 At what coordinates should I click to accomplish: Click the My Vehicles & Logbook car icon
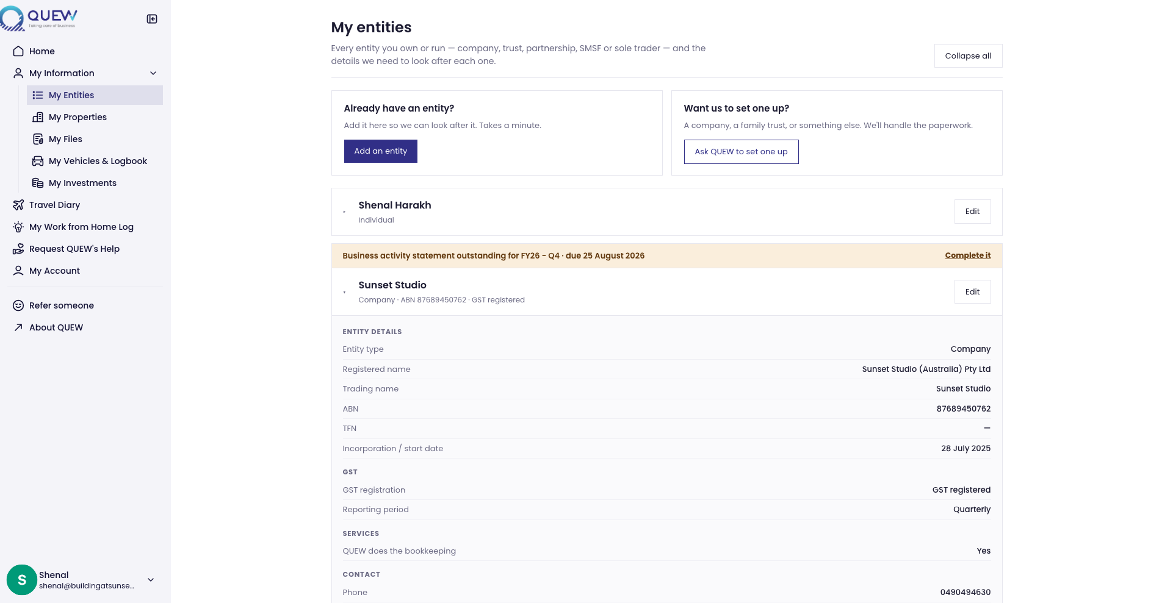click(x=38, y=161)
